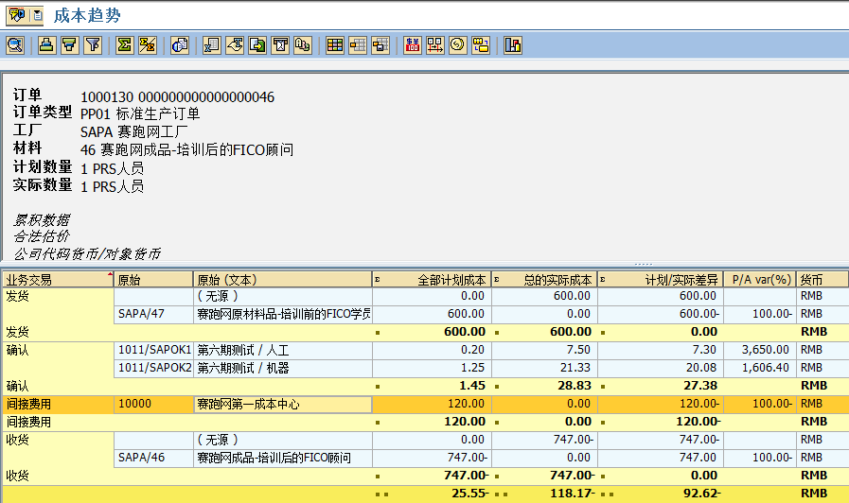Click the 1011/SAPOK1 origin cell
The height and width of the screenshot is (503, 849).
click(153, 350)
